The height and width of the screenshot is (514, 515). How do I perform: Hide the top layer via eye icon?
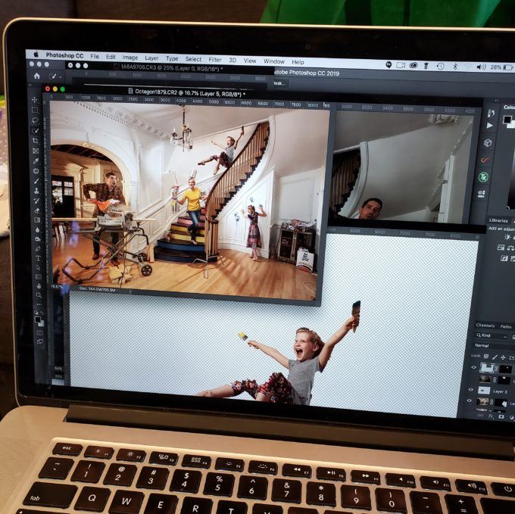474,367
